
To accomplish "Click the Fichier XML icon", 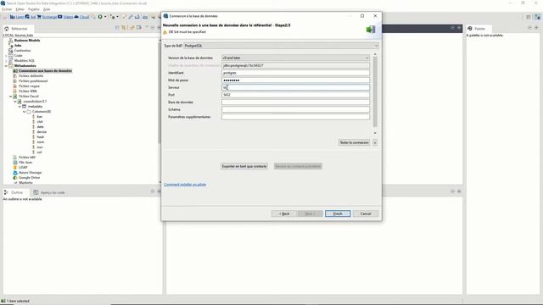I will click(x=15, y=91).
